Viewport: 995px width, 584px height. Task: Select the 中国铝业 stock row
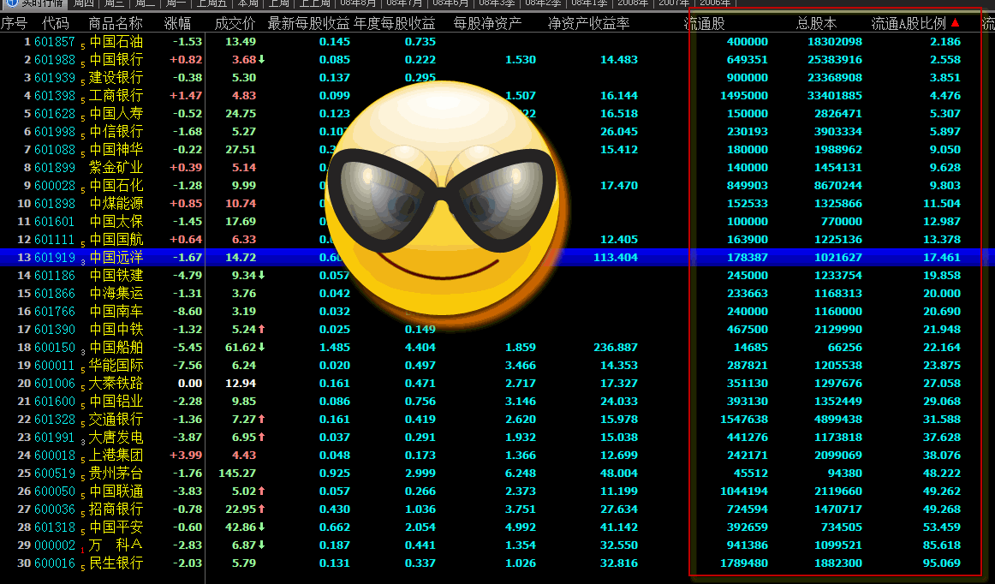(497, 402)
